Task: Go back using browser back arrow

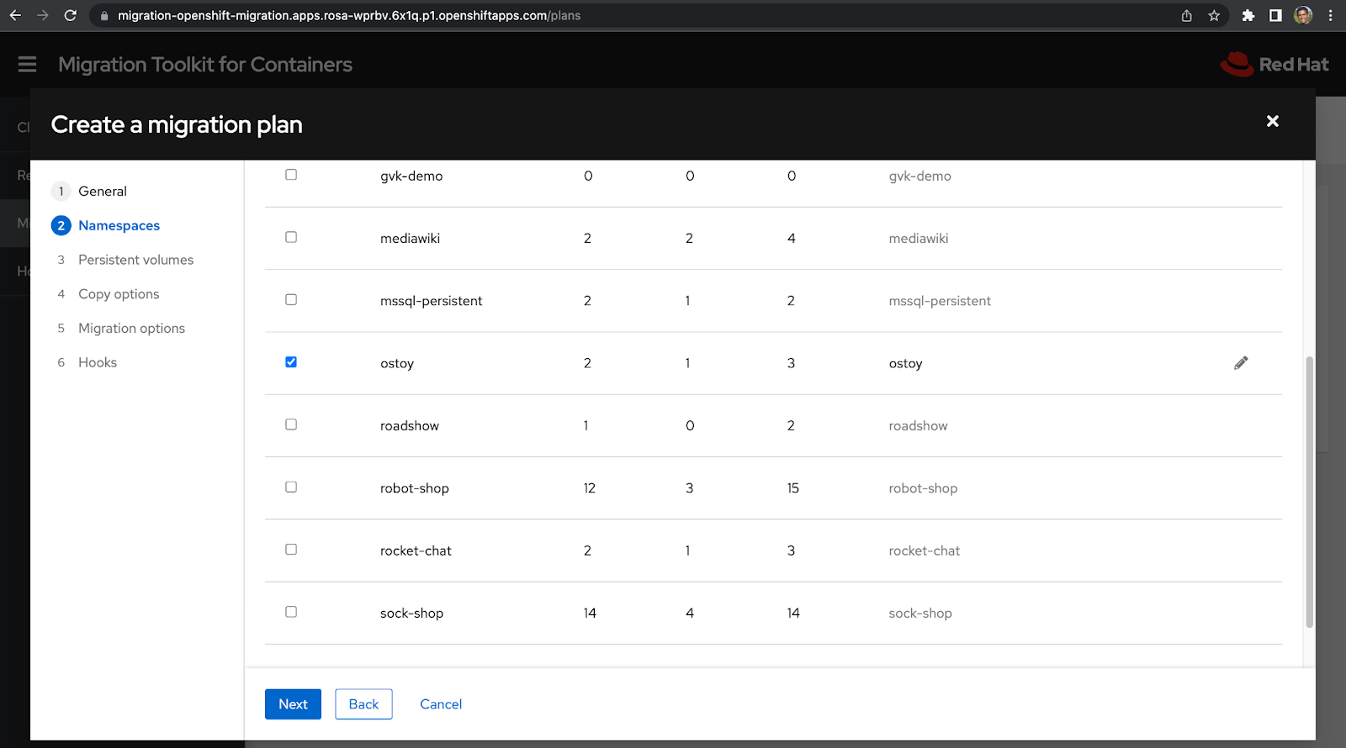Action: pyautogui.click(x=15, y=15)
